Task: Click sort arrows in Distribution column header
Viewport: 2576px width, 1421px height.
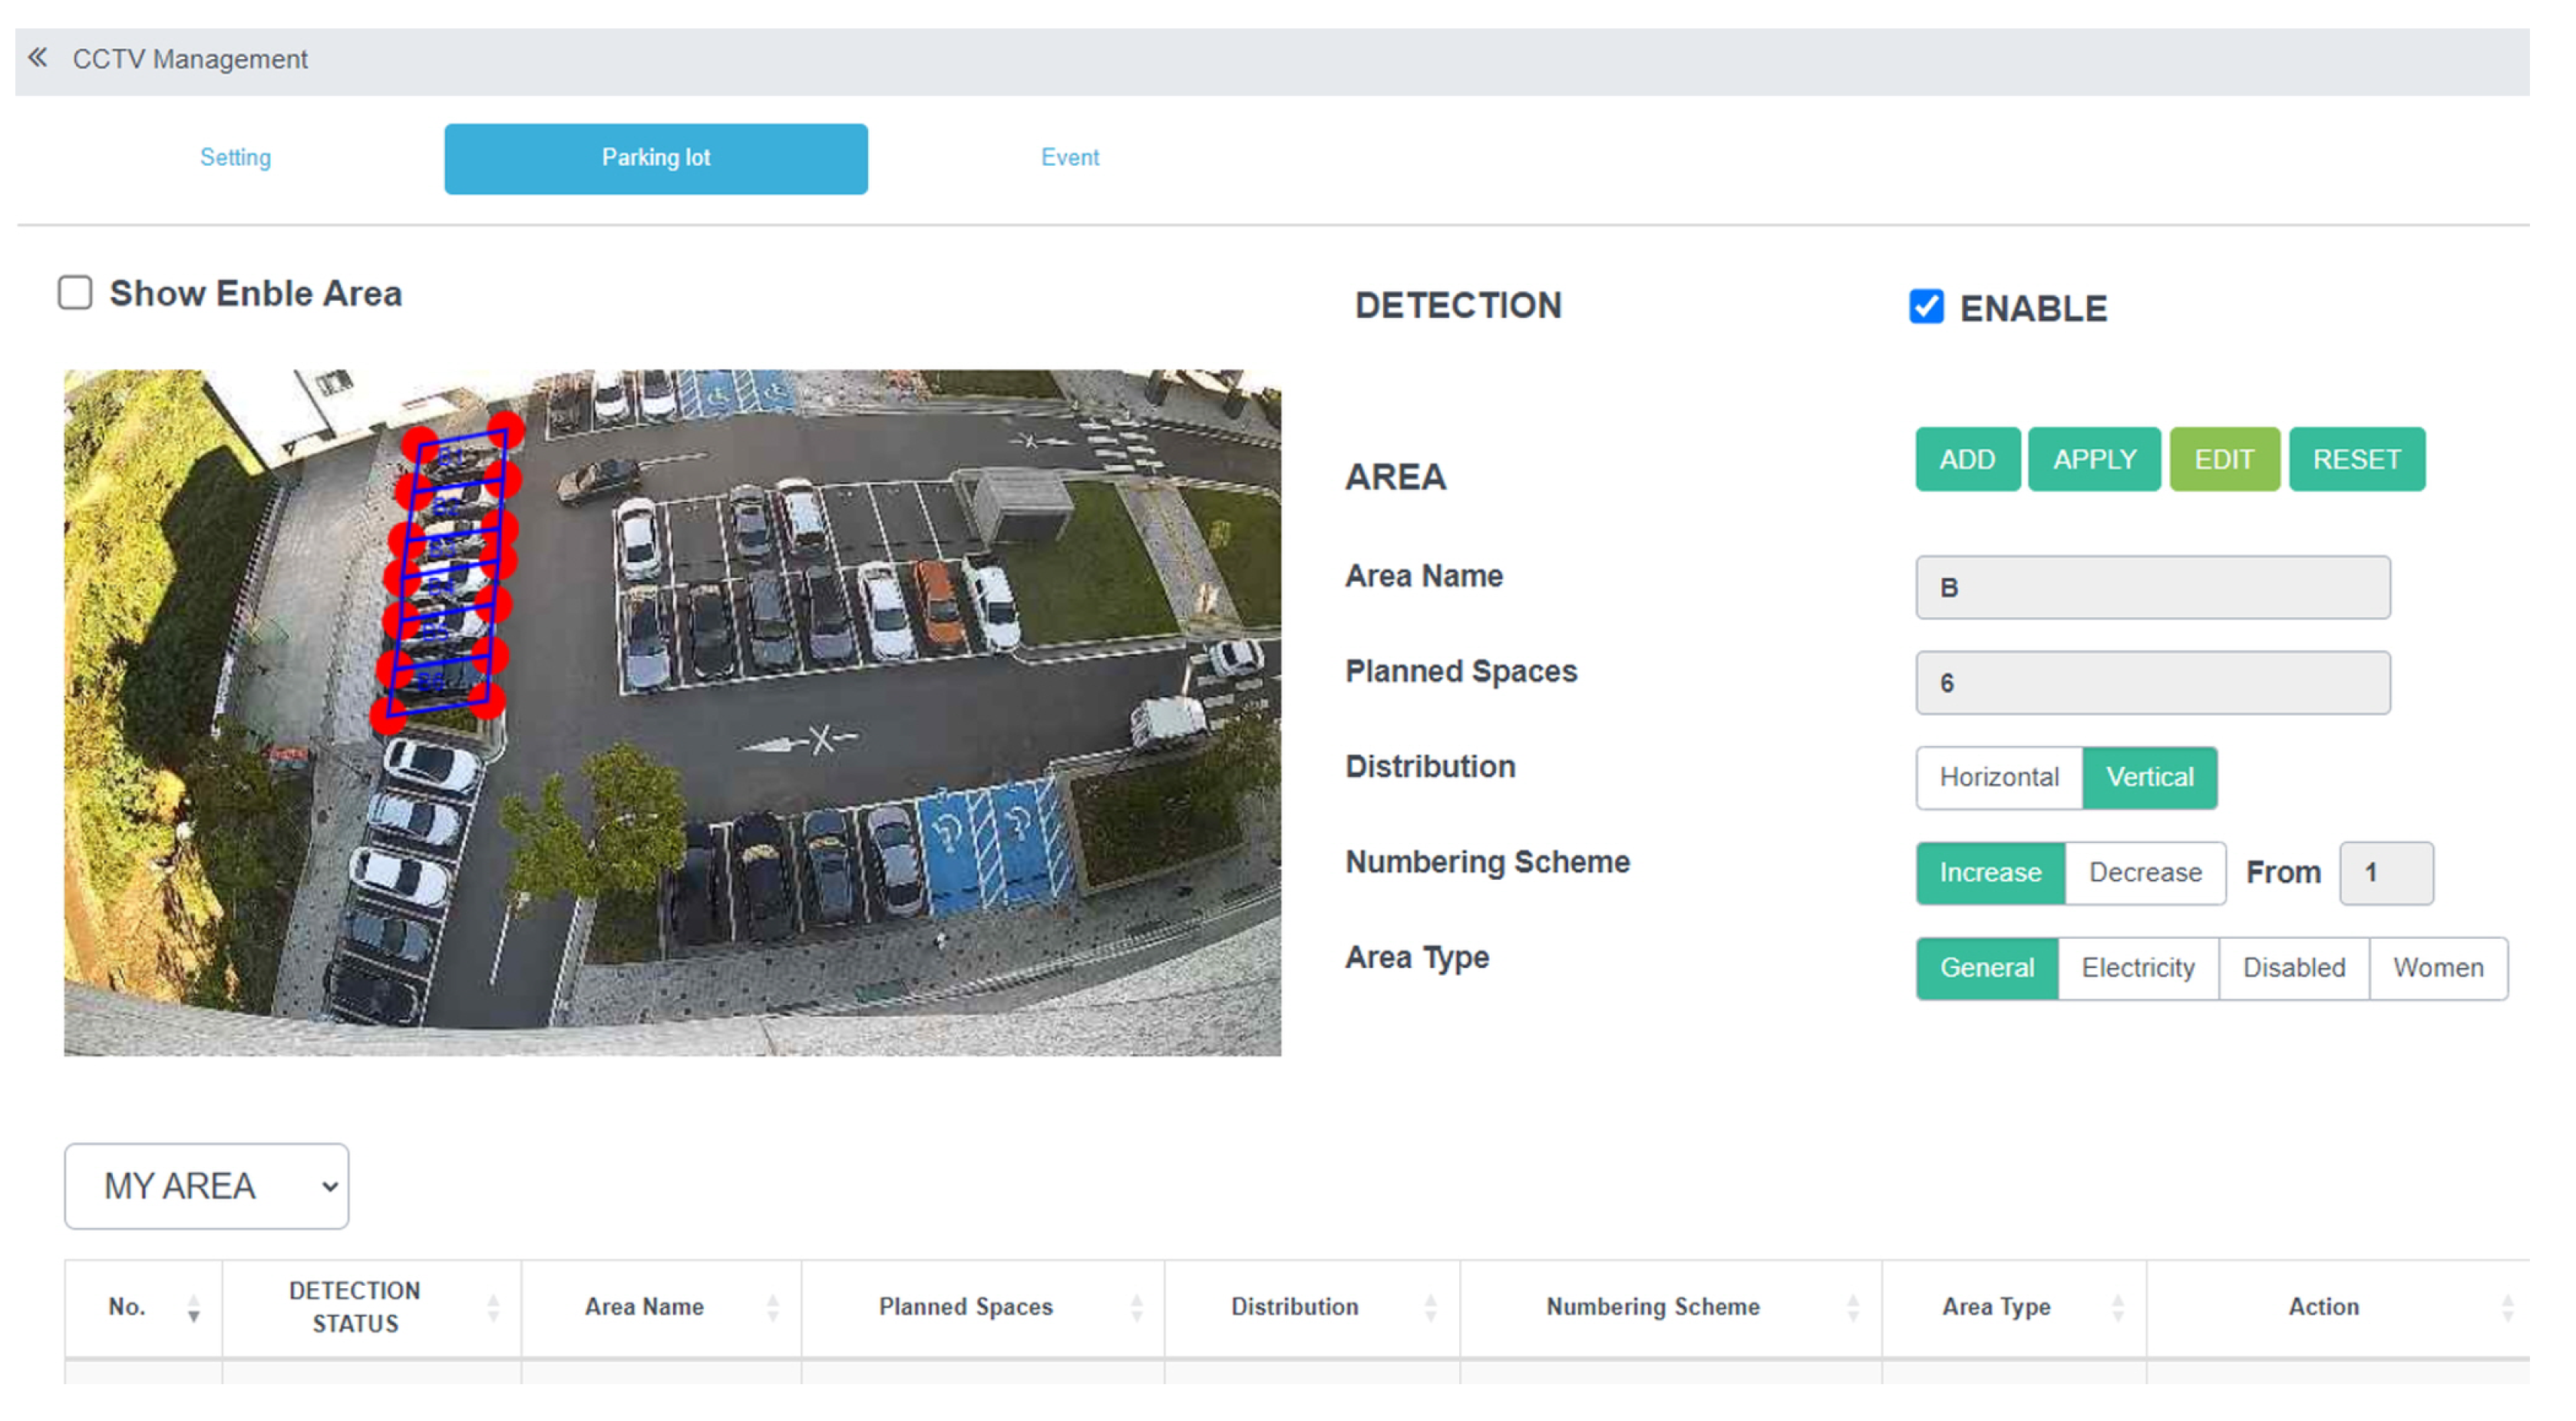Action: pyautogui.click(x=1431, y=1308)
